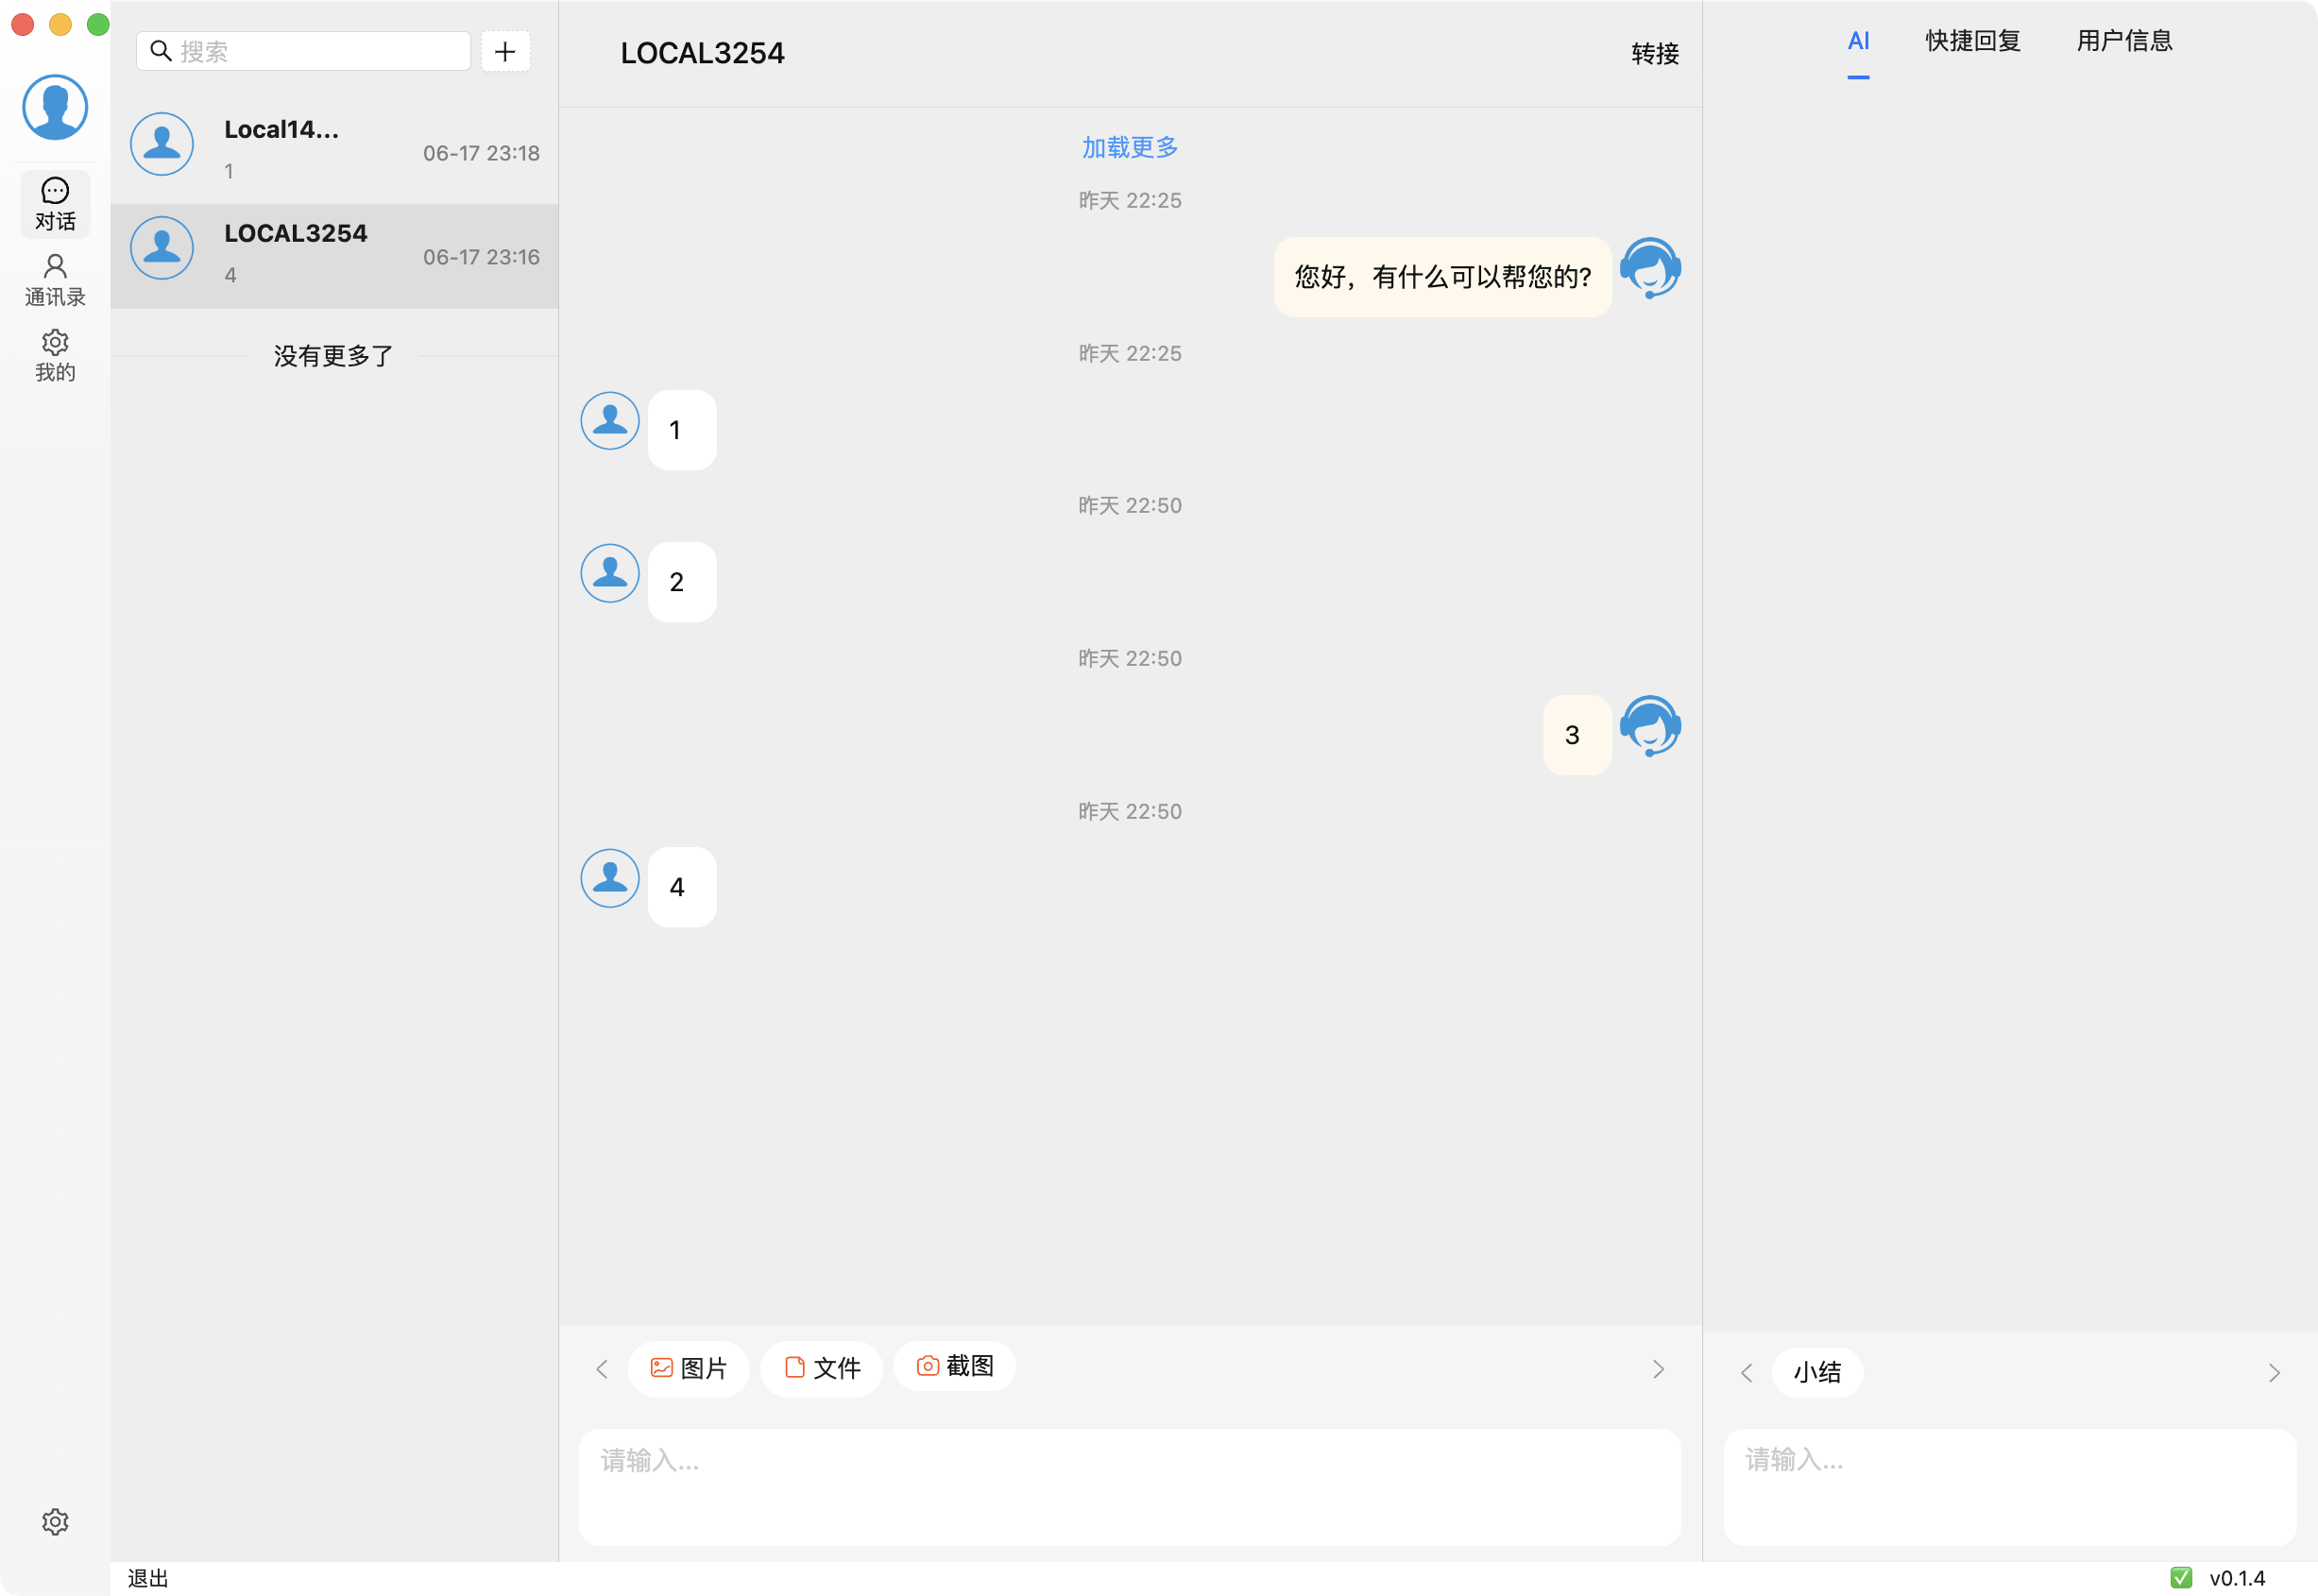Click the 新建对话 (New Conversation) plus icon

tap(505, 51)
